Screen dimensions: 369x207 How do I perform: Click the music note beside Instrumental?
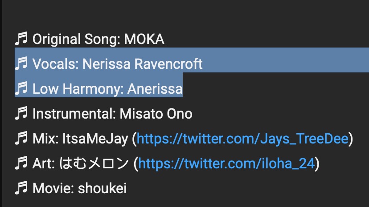click(21, 114)
